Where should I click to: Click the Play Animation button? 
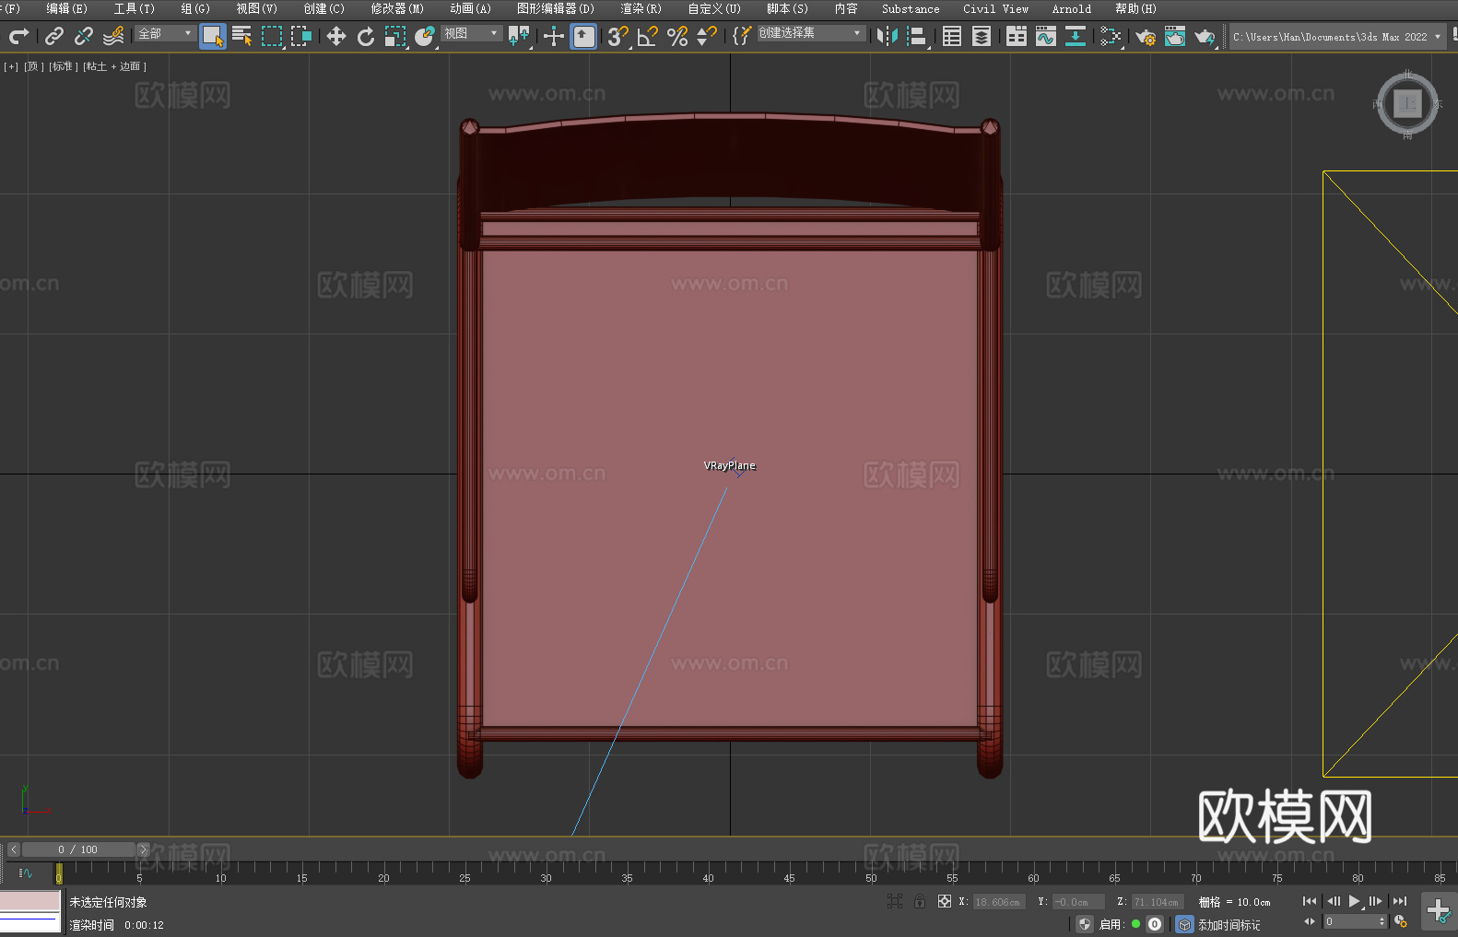1354,901
